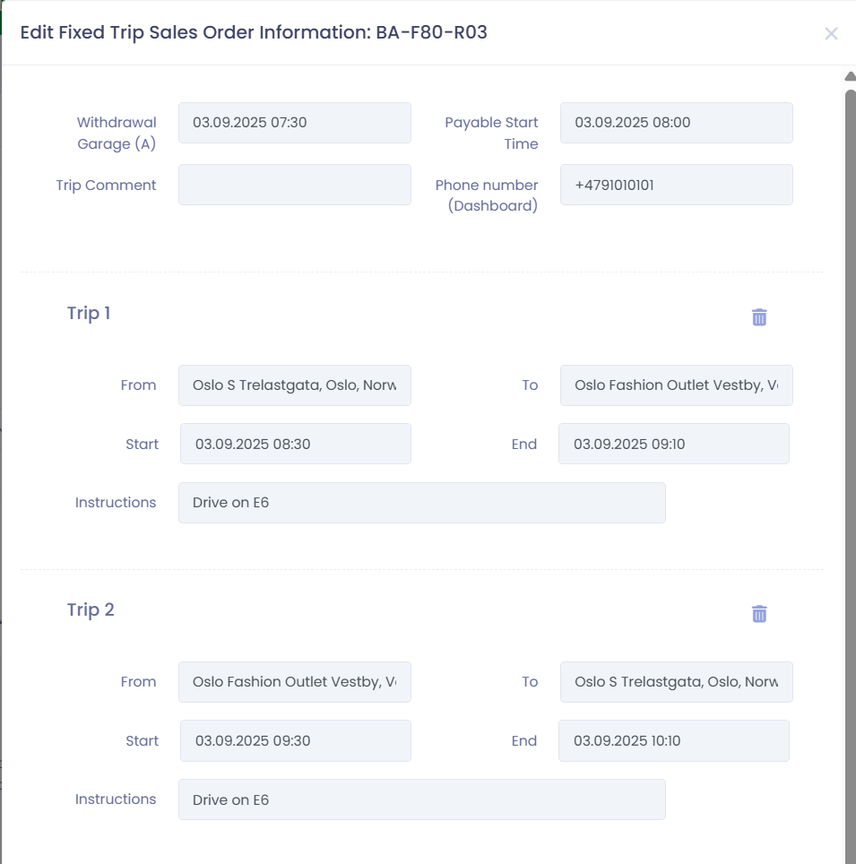
Task: Edit the Phone number (Dashboard) field
Action: coord(676,185)
